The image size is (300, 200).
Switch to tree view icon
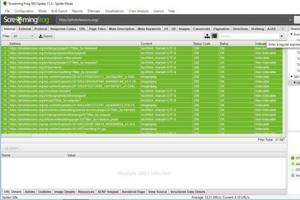207,36
